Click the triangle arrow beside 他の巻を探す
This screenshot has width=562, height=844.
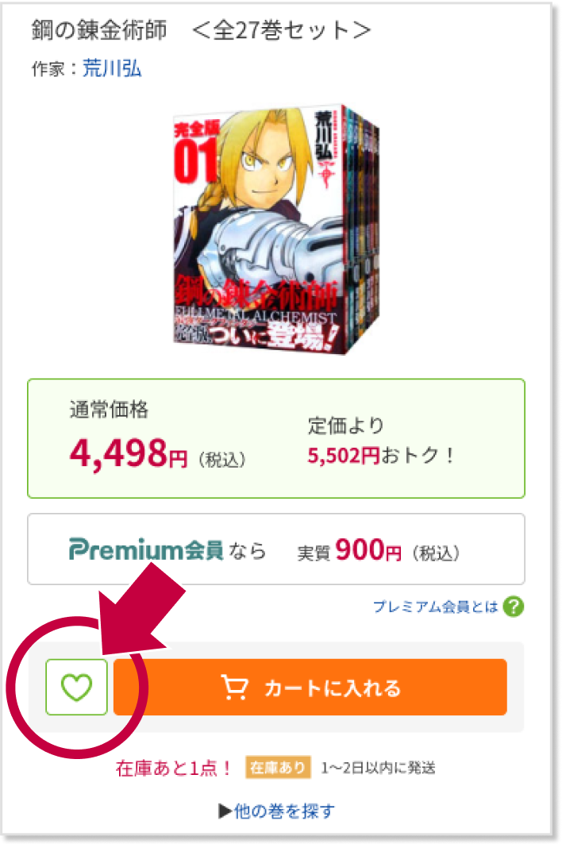coord(225,811)
